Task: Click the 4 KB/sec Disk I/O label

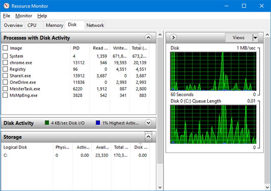Action: 68,123
